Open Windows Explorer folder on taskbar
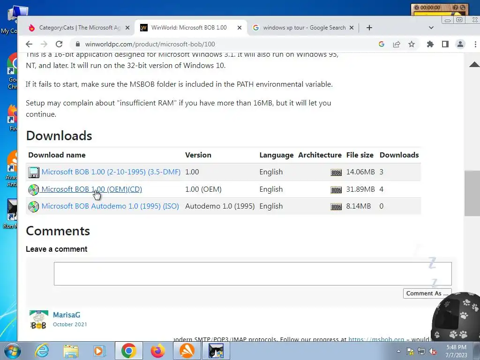This screenshot has width=480, height=360. (x=71, y=351)
